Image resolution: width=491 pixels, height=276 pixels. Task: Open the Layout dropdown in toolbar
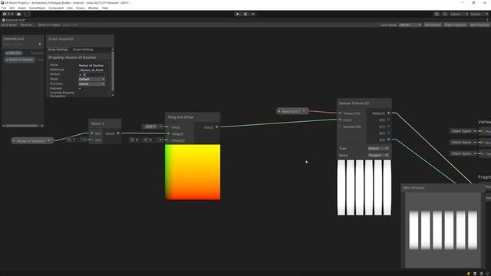(479, 14)
